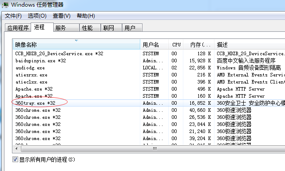Click the 396 K memory value
Screen dimensions: 285x171
coord(204,82)
